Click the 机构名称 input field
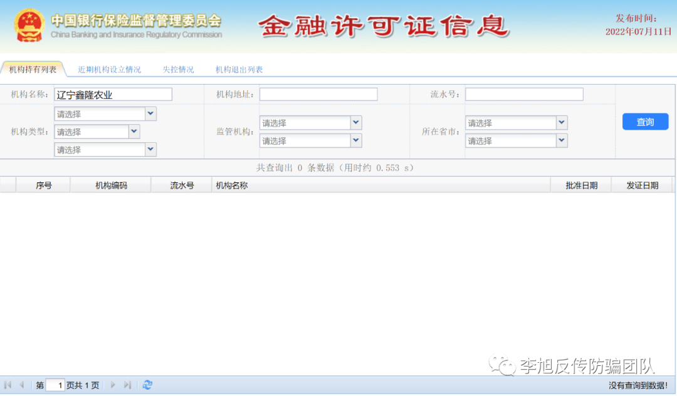The image size is (677, 396). tap(113, 95)
